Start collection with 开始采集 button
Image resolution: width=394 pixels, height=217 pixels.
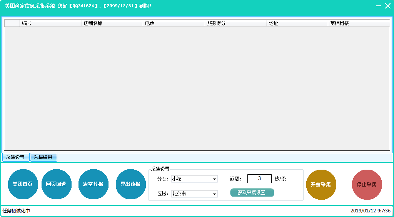tap(321, 185)
